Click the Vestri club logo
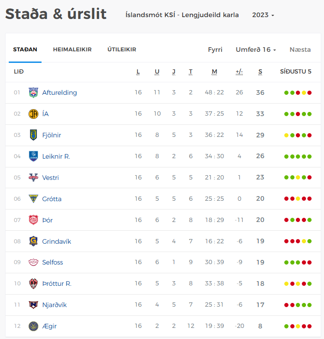 click(33, 178)
